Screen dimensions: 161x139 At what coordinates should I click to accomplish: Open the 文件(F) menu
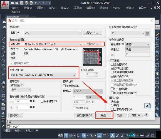point(15,8)
